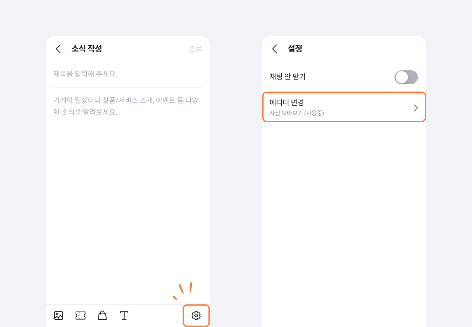Viewport: 472px width, 327px height.
Task: Select the 에디터 변경 label
Action: click(287, 103)
